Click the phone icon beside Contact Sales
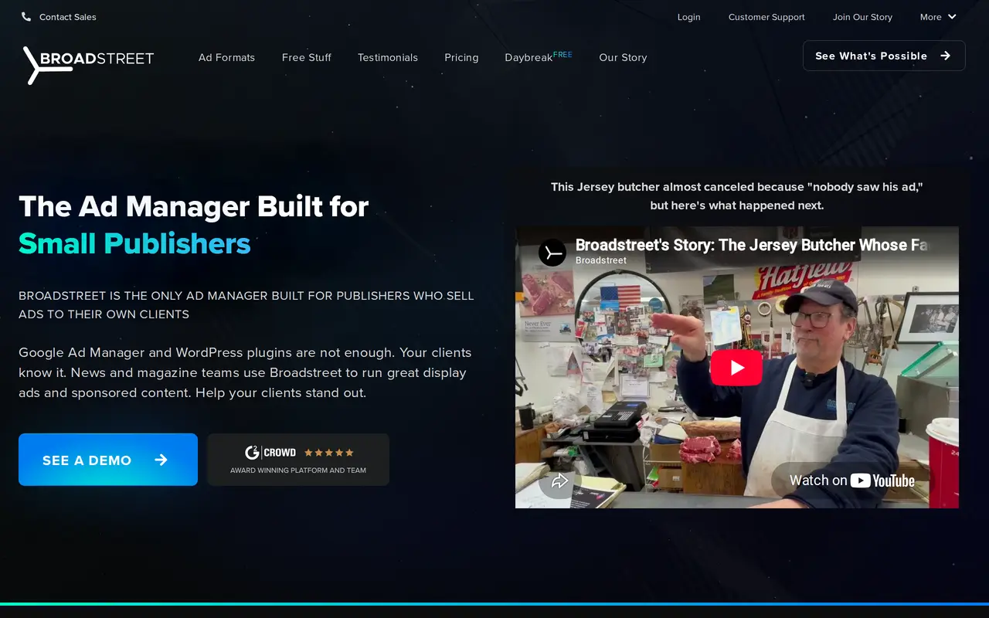 tap(26, 17)
